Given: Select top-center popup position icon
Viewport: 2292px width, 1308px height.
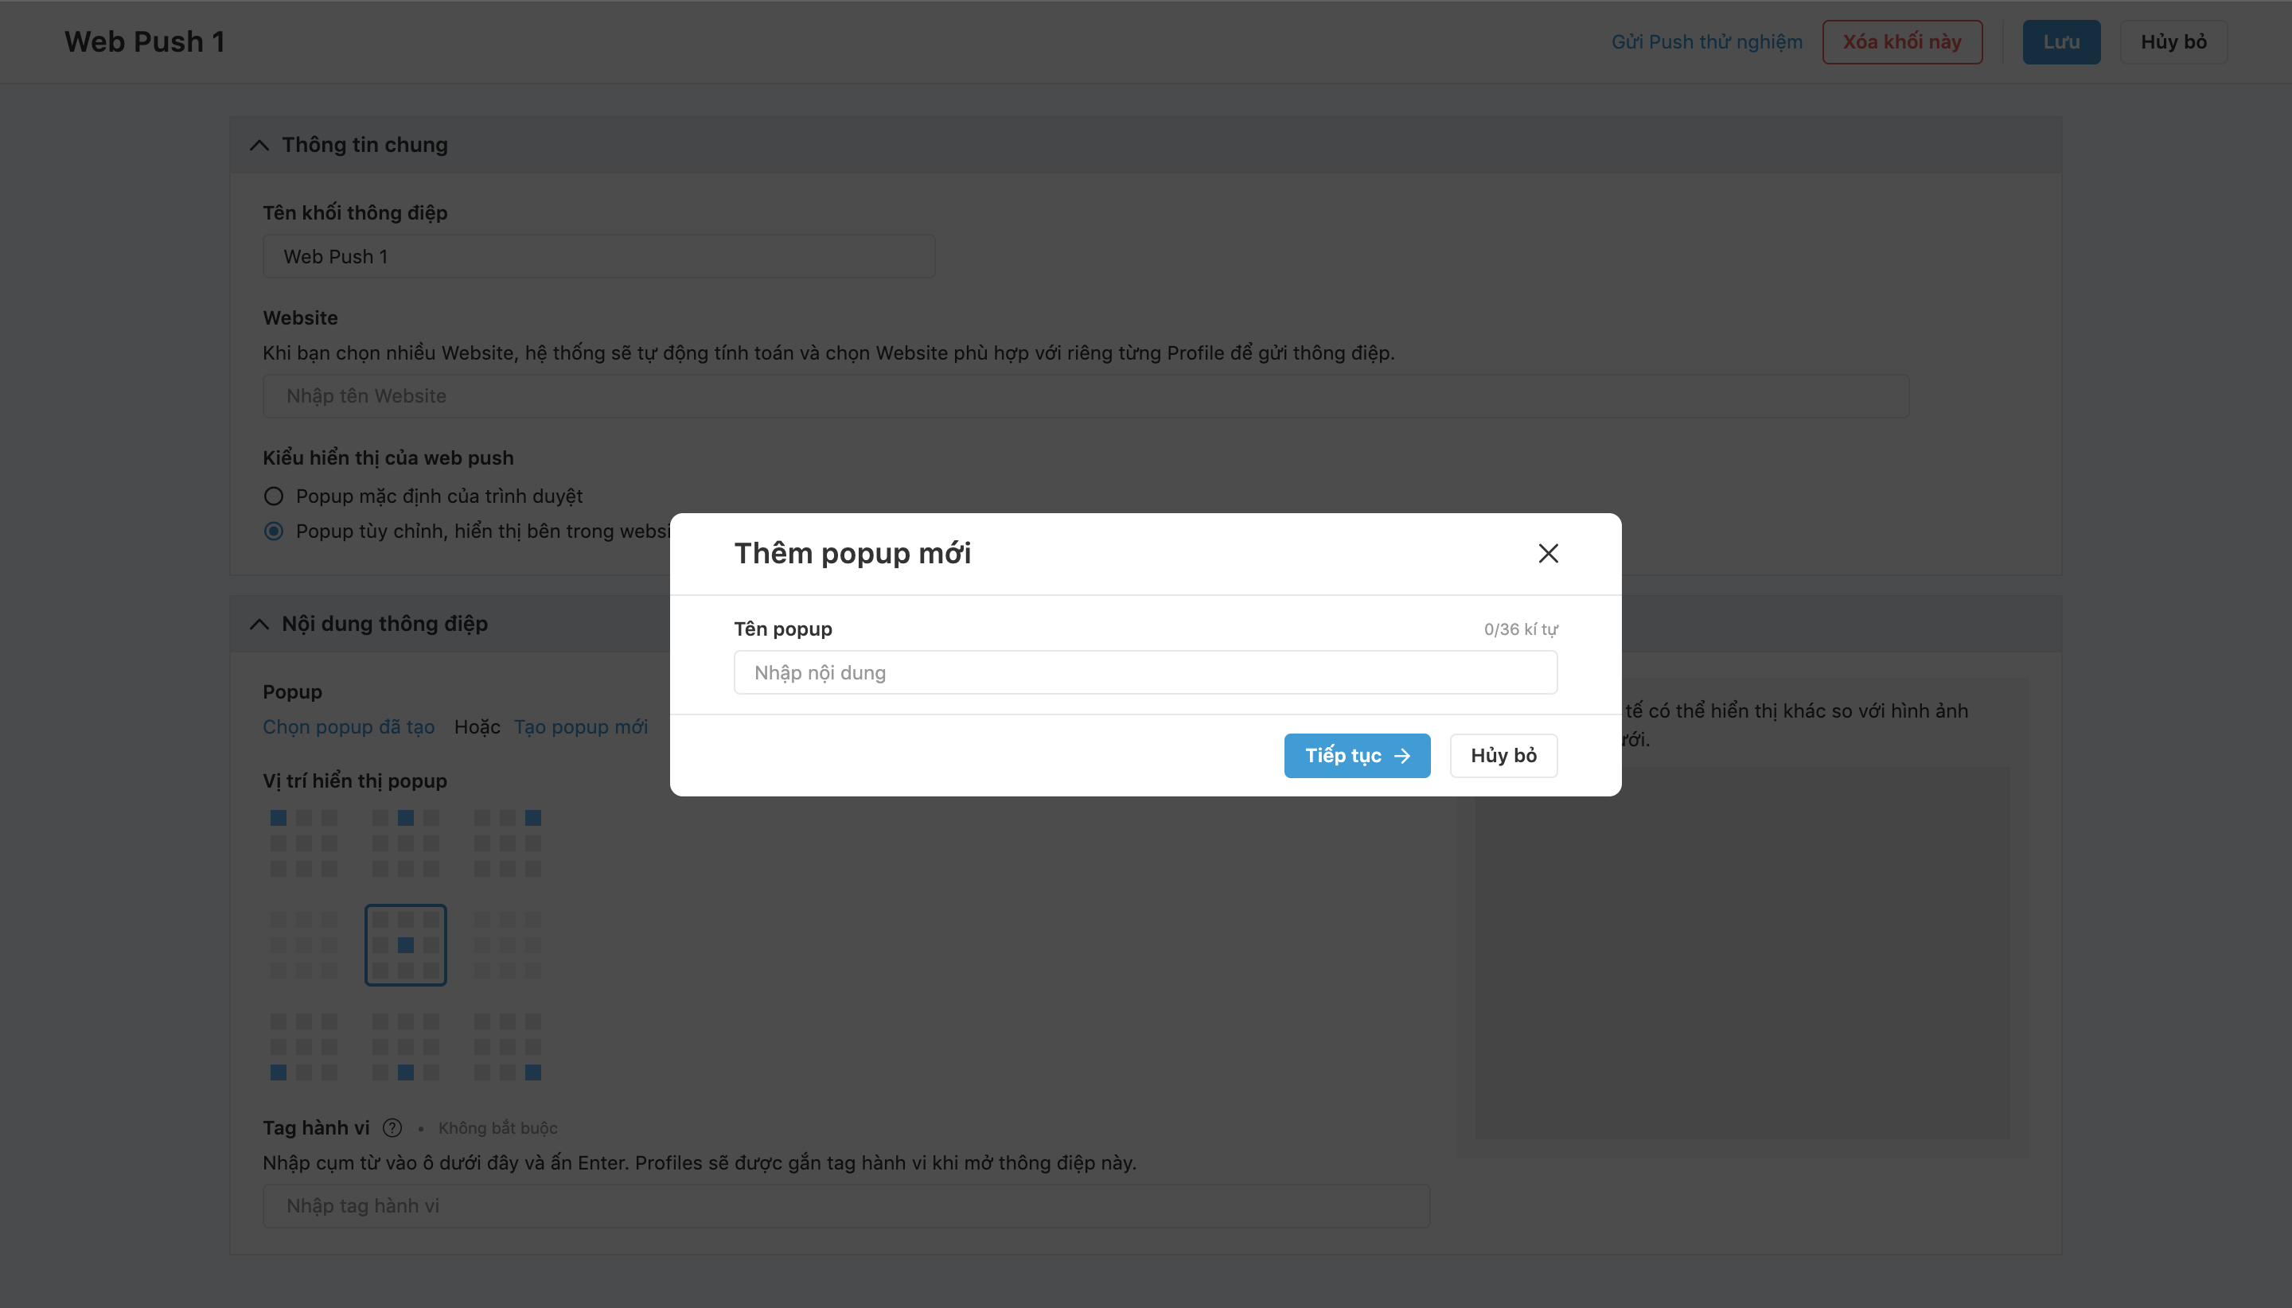Looking at the screenshot, I should [x=405, y=843].
